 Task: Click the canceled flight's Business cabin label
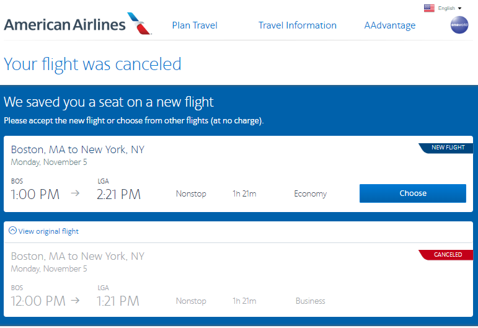310,301
